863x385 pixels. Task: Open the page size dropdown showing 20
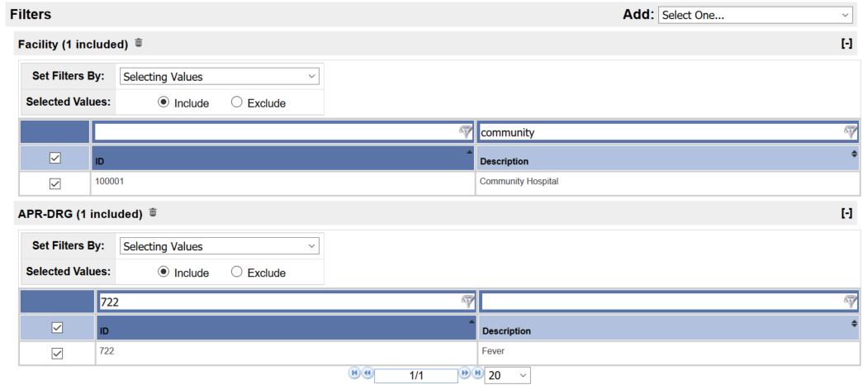pyautogui.click(x=507, y=376)
